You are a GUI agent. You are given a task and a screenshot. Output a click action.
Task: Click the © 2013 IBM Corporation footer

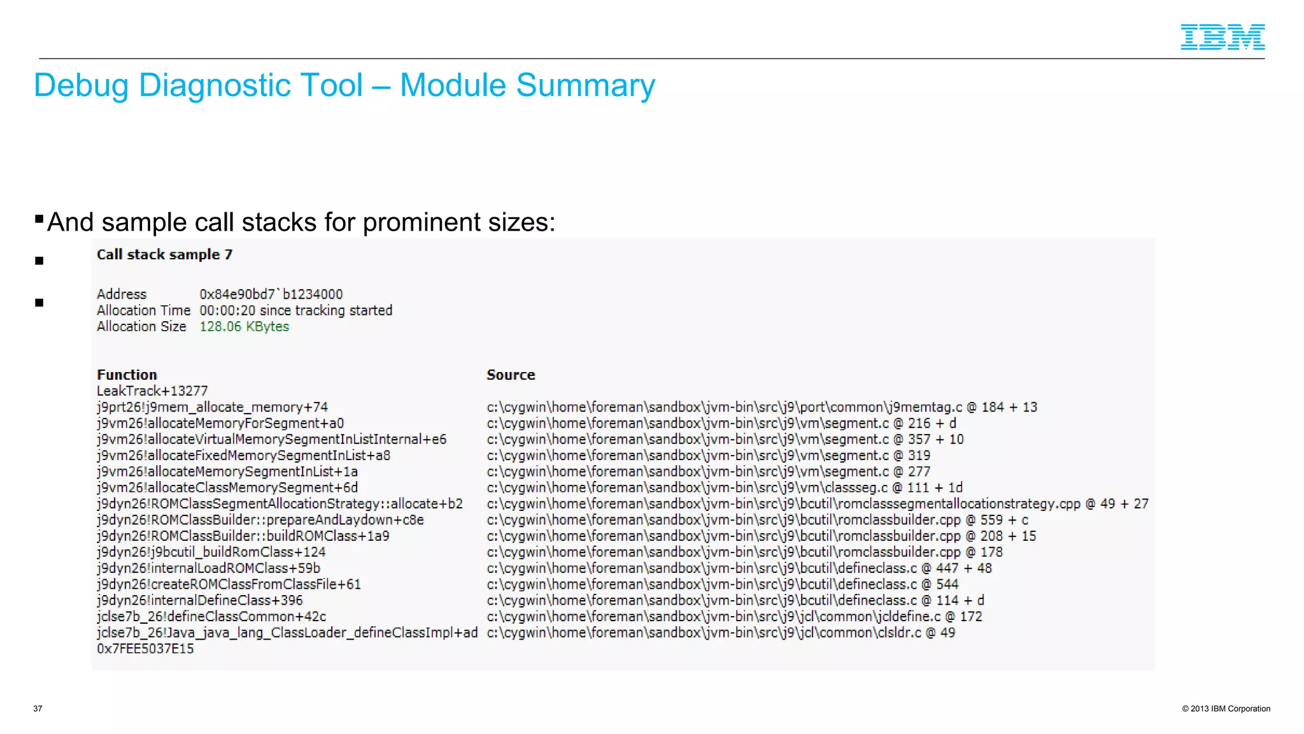pos(1226,709)
